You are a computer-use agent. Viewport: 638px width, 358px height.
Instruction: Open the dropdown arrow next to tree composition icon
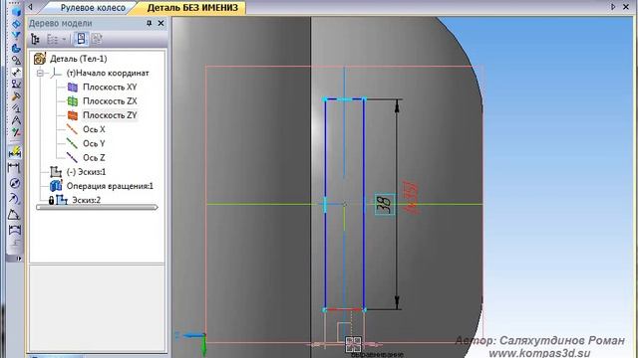point(64,40)
